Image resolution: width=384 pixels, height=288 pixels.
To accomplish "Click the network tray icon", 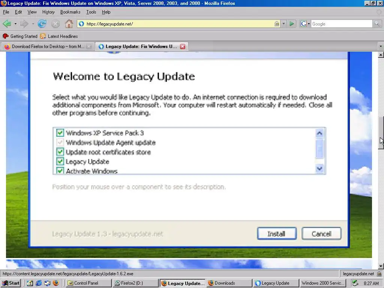I will point(355,283).
